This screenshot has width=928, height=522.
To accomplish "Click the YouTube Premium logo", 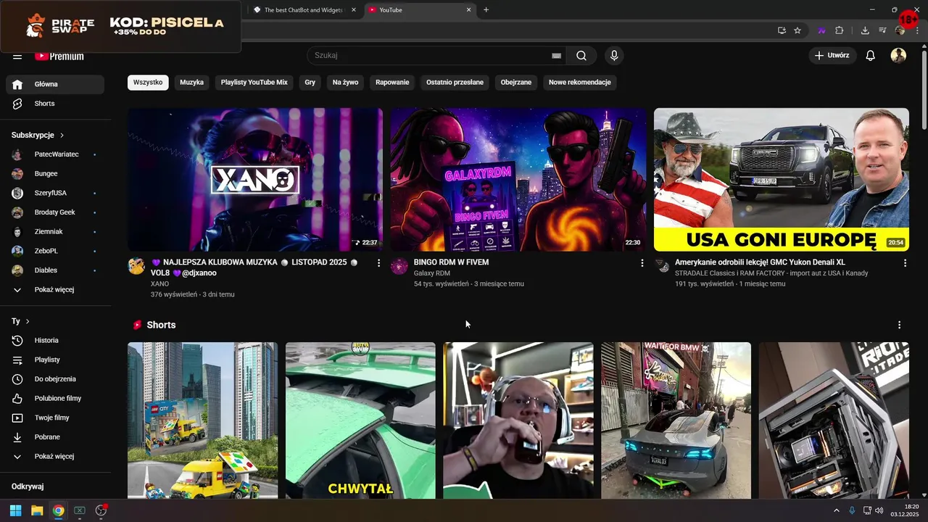I will click(59, 56).
